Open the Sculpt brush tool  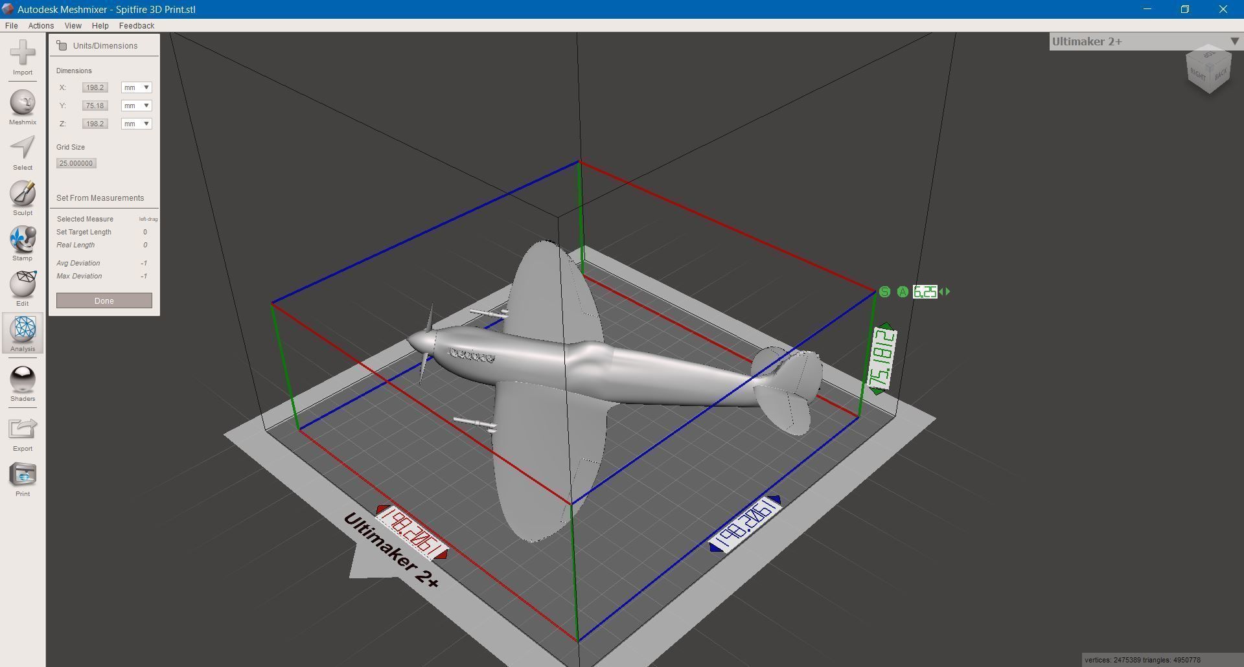pyautogui.click(x=23, y=198)
